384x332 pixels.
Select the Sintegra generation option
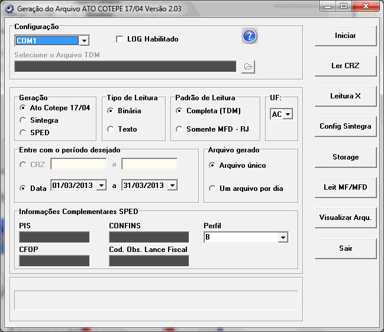coord(23,120)
